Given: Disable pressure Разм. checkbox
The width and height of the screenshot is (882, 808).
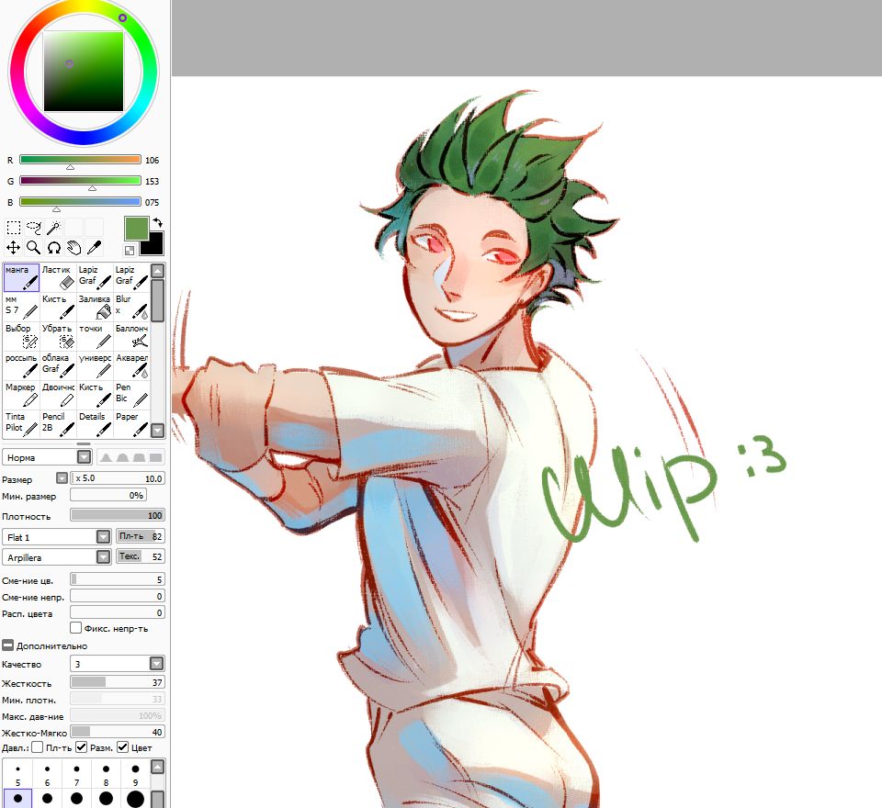Looking at the screenshot, I should point(81,747).
